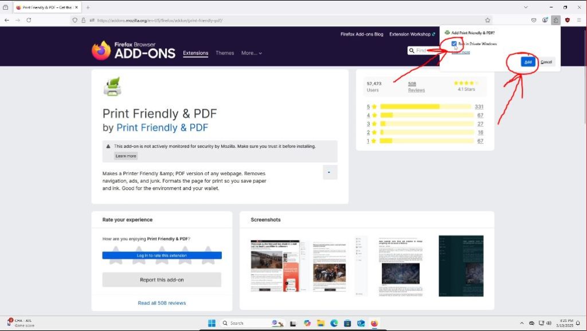This screenshot has height=331, width=587.
Task: Open the Pocket save icon in toolbar
Action: click(534, 20)
